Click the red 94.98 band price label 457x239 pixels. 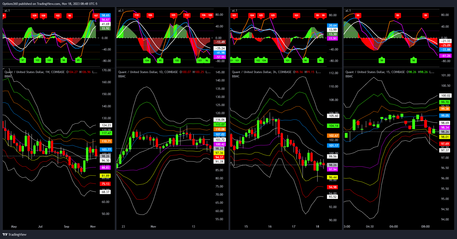coord(333,187)
